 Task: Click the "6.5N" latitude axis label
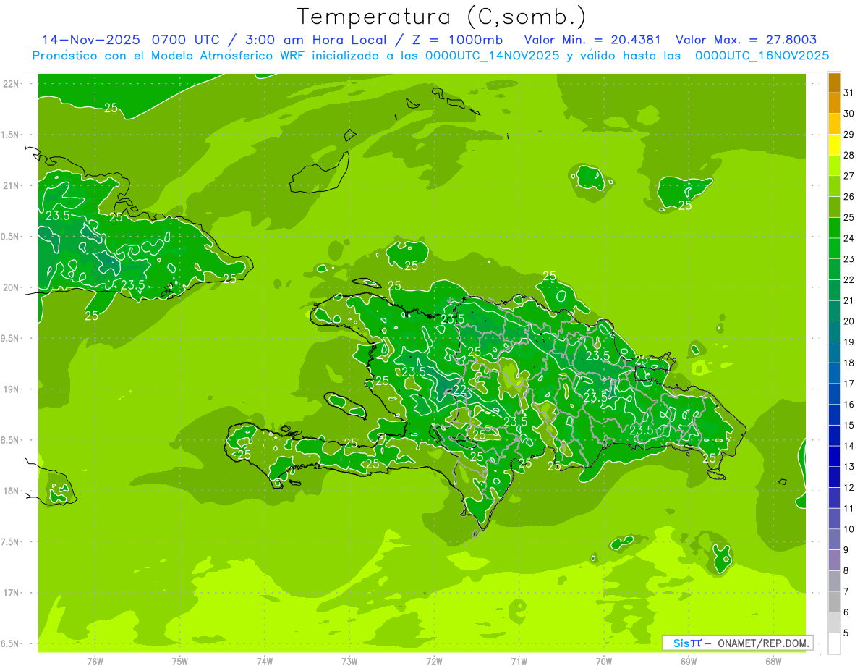[12, 643]
